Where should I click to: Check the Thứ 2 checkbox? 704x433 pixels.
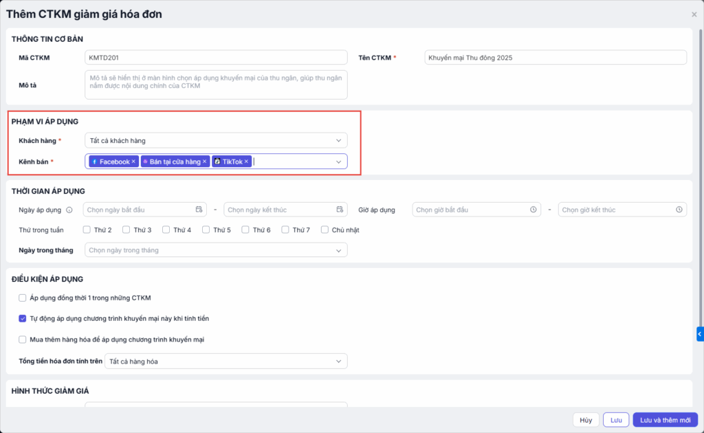87,230
